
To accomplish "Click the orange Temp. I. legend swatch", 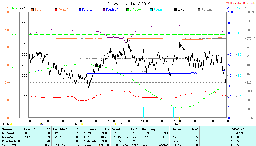I will point(32,10).
